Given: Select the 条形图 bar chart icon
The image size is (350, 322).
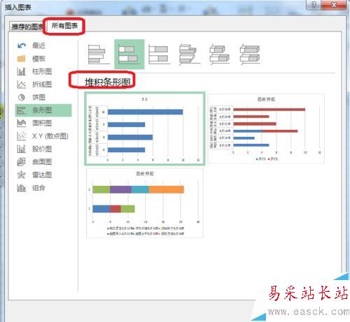Looking at the screenshot, I should (x=22, y=110).
